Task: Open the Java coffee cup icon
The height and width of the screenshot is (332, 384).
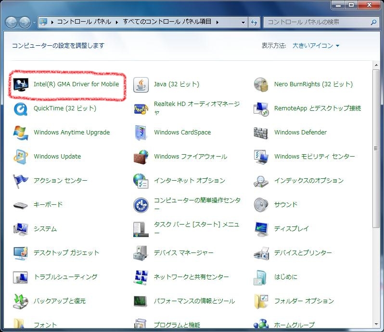Action: coord(141,85)
